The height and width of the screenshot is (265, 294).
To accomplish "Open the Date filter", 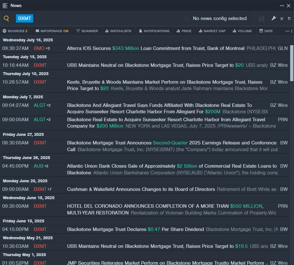I will [x=266, y=31].
